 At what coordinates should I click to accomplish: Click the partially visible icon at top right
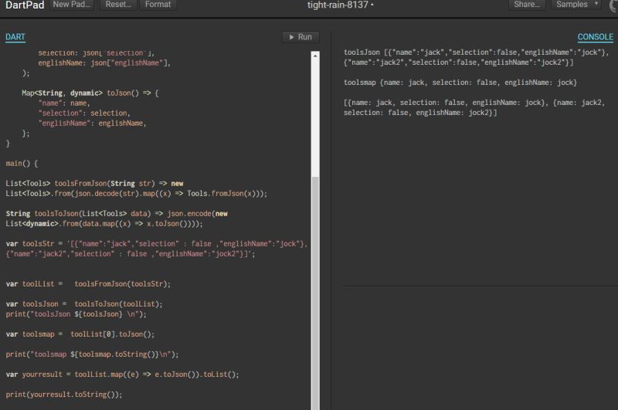(x=613, y=5)
